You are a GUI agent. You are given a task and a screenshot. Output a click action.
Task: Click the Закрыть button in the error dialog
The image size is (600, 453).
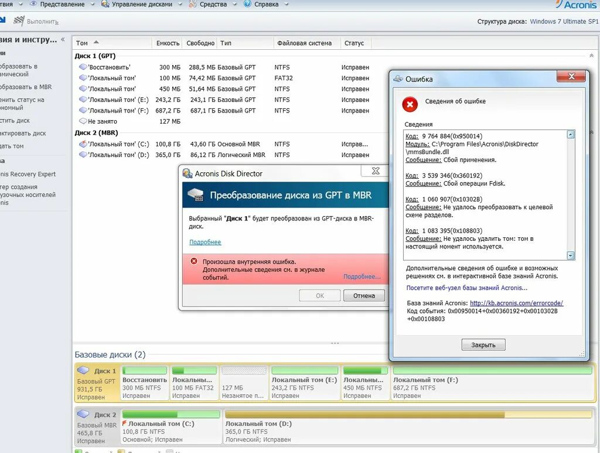coord(483,345)
